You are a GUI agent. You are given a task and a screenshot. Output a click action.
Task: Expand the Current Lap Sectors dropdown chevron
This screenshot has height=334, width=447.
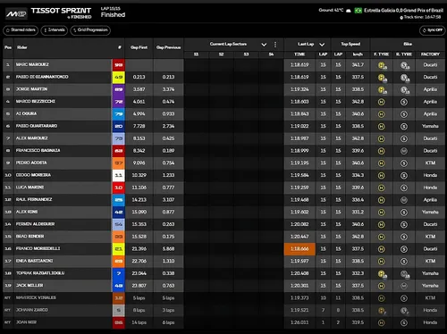click(264, 45)
